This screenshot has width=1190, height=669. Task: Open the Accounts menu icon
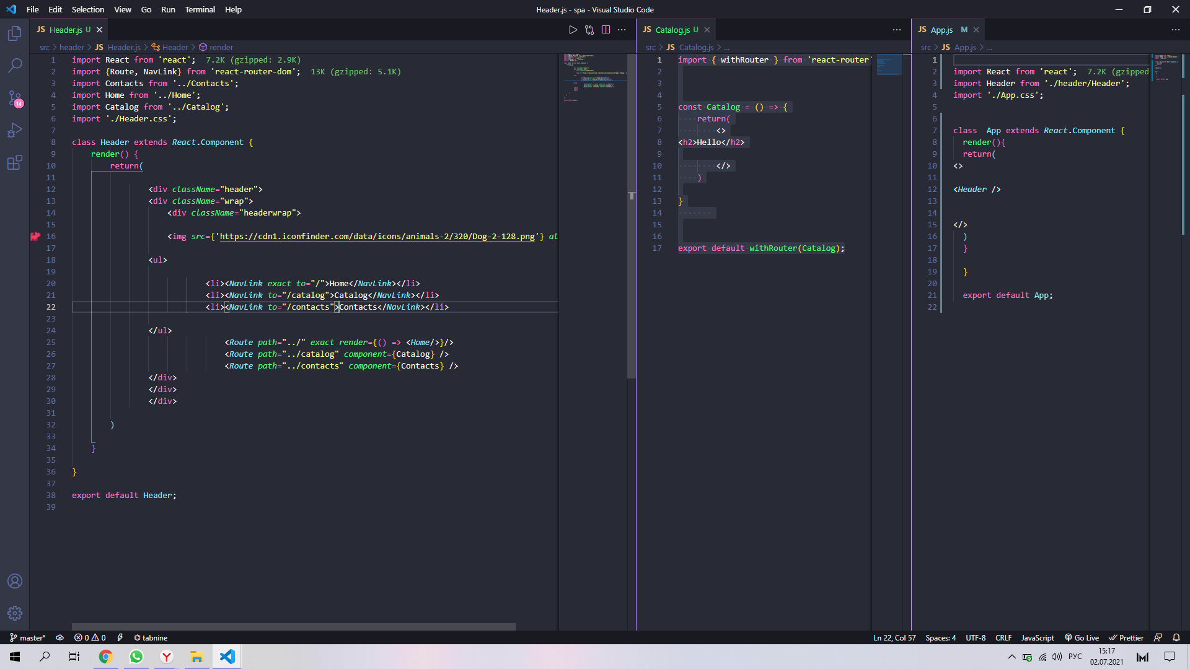click(15, 581)
